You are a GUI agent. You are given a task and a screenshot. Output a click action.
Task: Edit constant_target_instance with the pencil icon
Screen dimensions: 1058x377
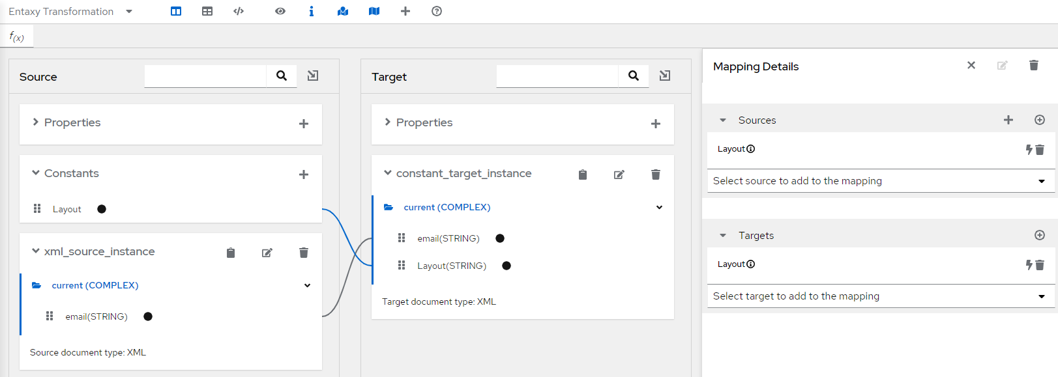pyautogui.click(x=619, y=175)
